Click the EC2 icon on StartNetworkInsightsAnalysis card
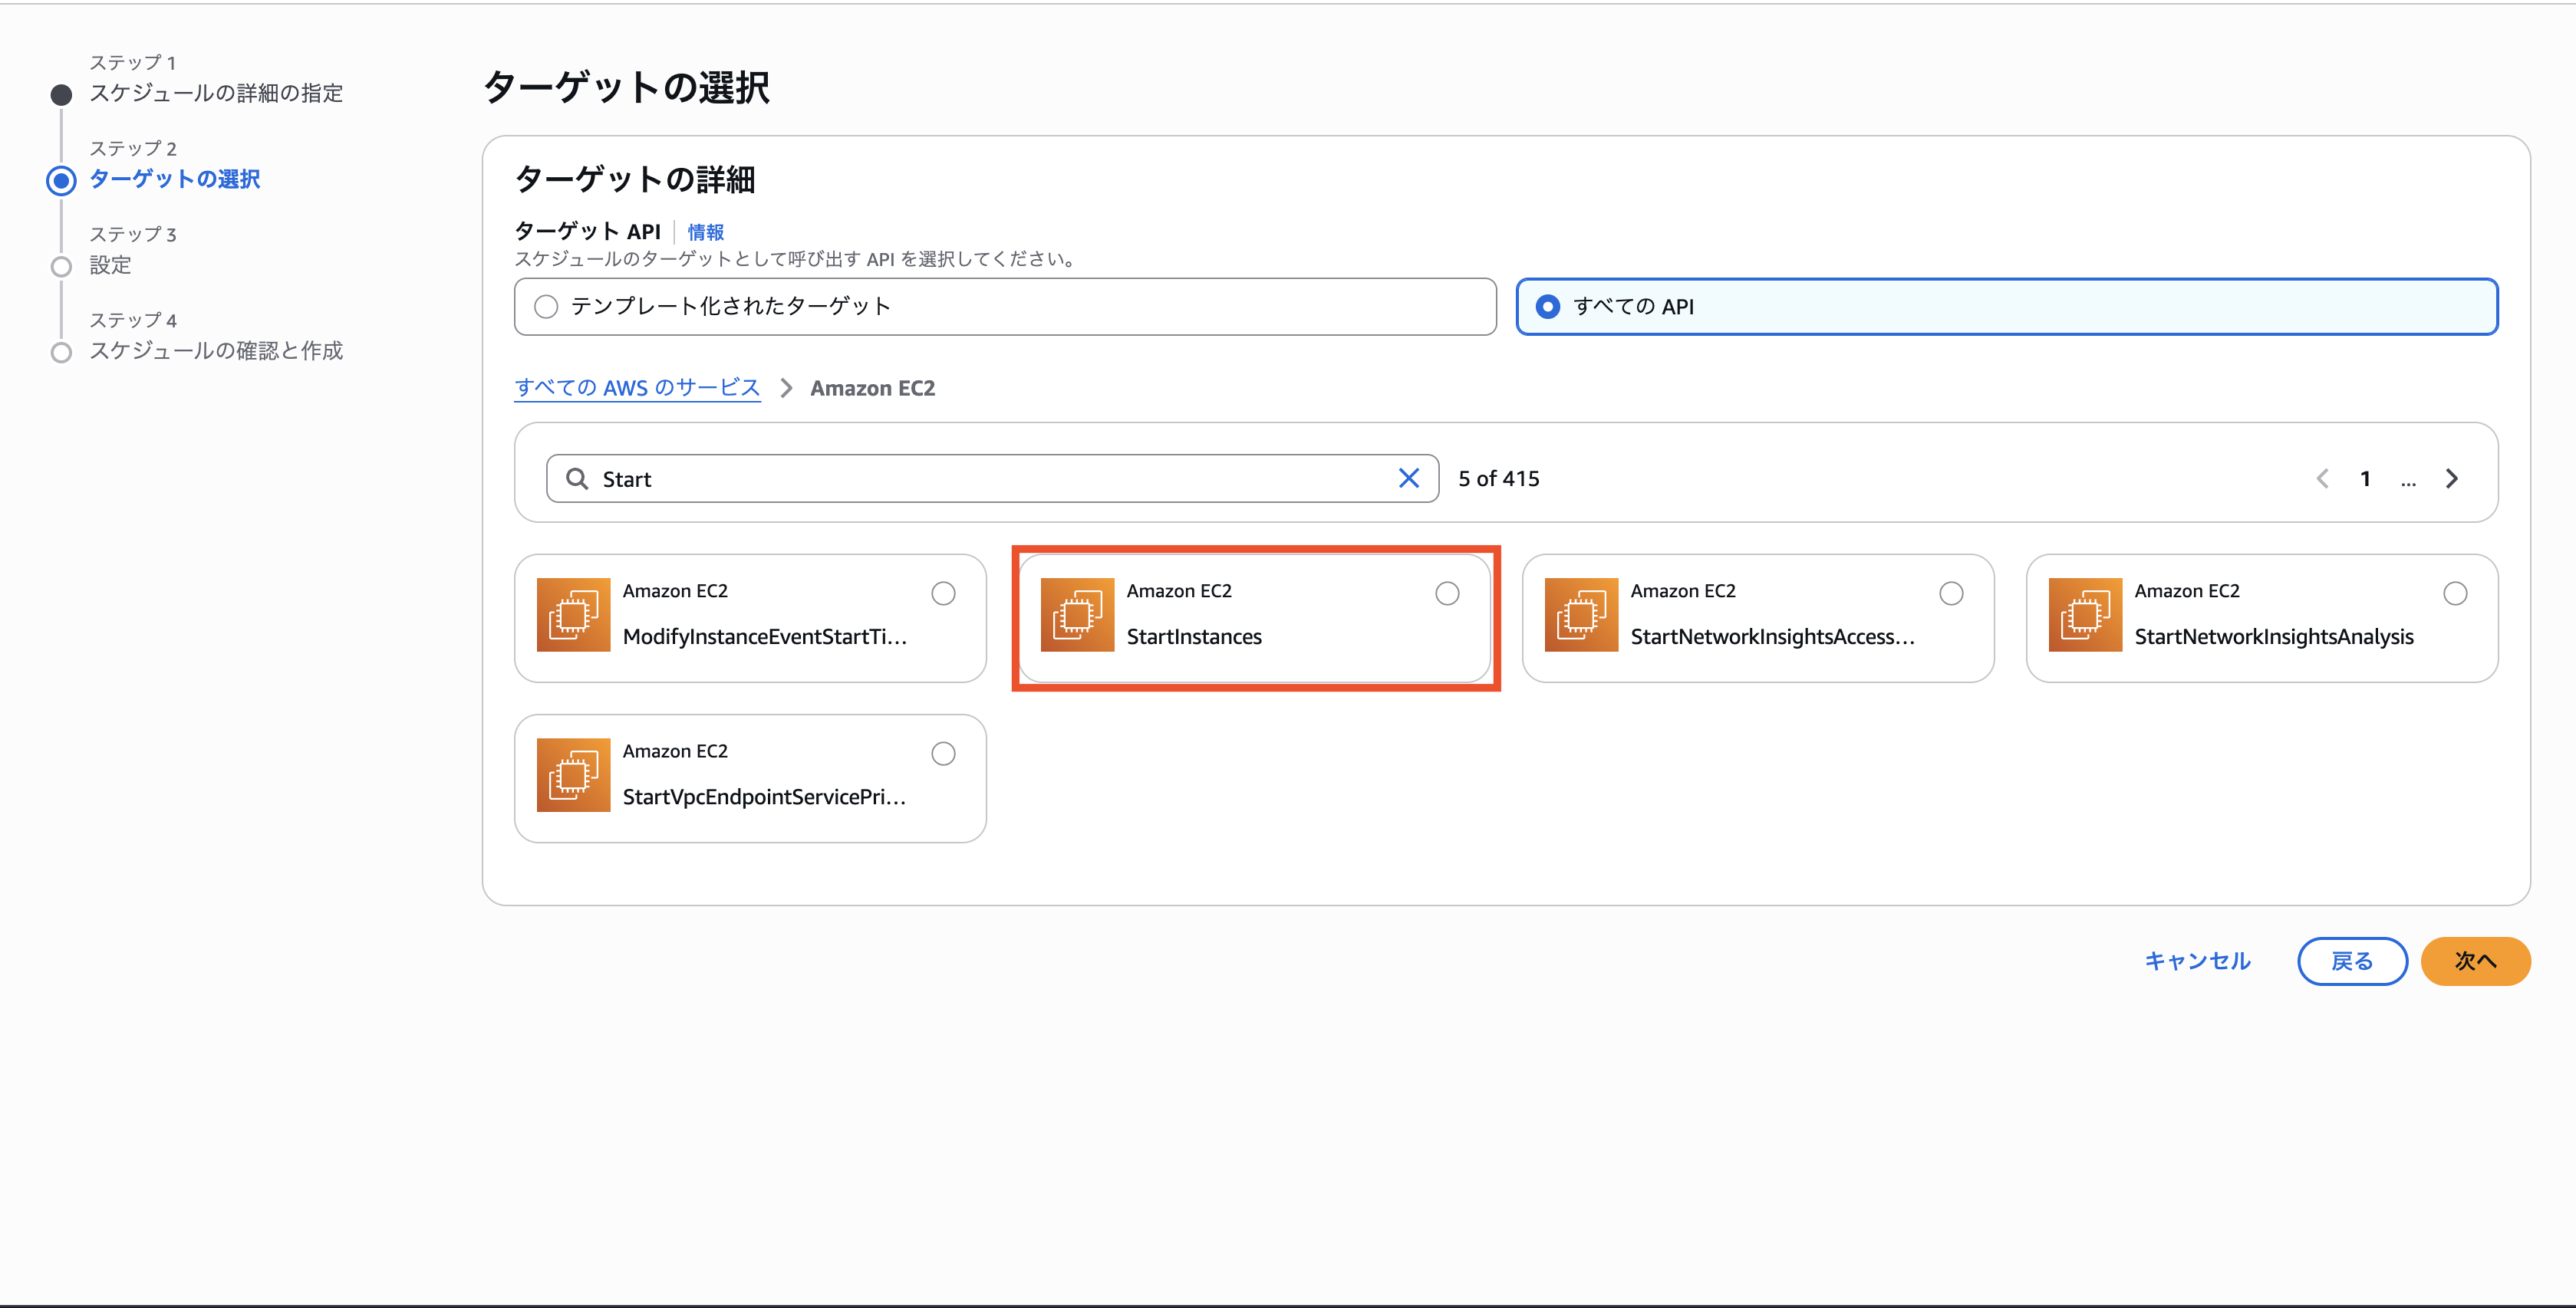 point(2085,615)
